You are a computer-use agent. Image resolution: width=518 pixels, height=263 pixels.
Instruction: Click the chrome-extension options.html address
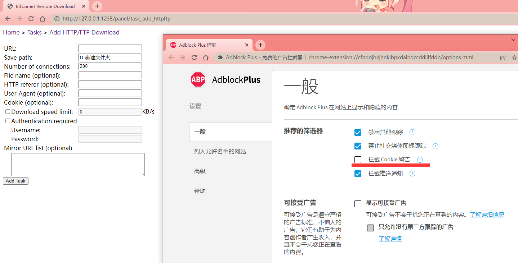click(x=391, y=57)
